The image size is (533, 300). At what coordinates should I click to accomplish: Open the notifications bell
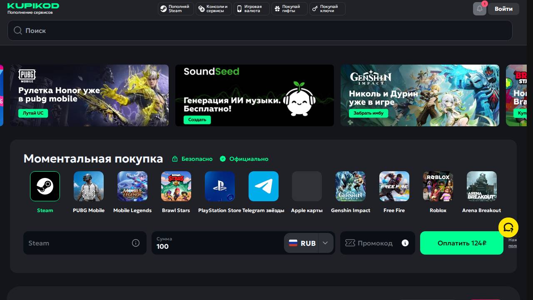(480, 9)
